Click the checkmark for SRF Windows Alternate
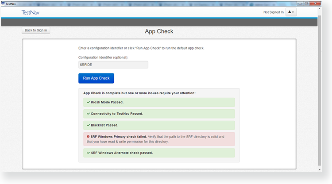Screen dimensions: 332x184 tap(89, 153)
